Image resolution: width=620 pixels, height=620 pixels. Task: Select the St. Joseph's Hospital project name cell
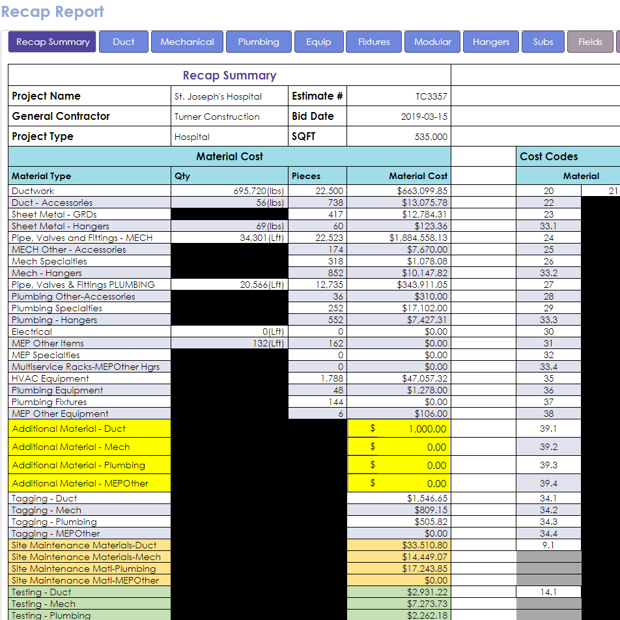(x=229, y=96)
